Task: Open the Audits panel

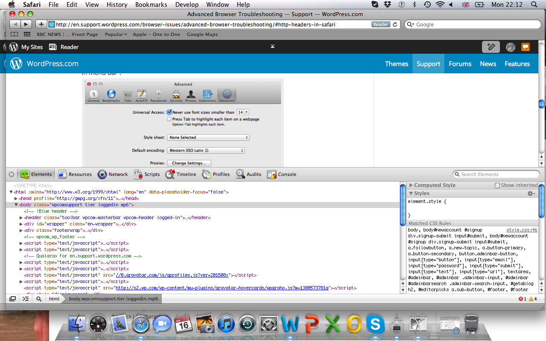Action: [249, 174]
